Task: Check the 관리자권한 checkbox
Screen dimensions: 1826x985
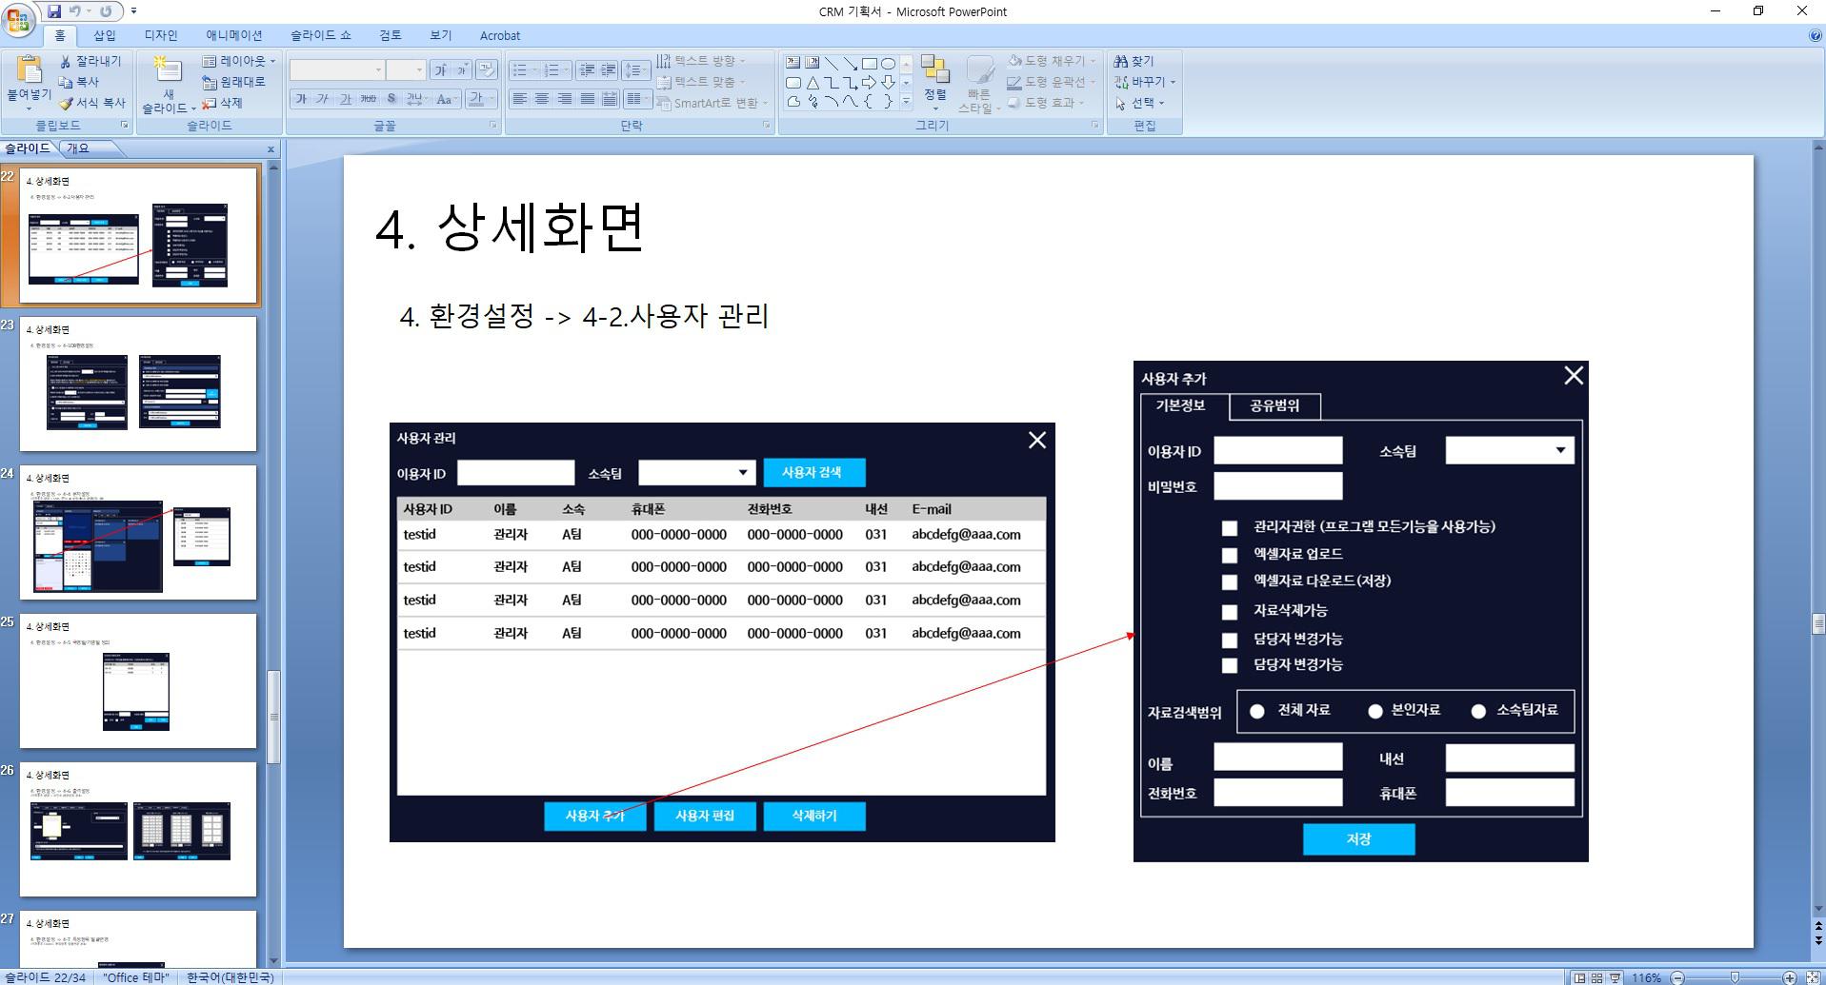Action: pyautogui.click(x=1230, y=528)
